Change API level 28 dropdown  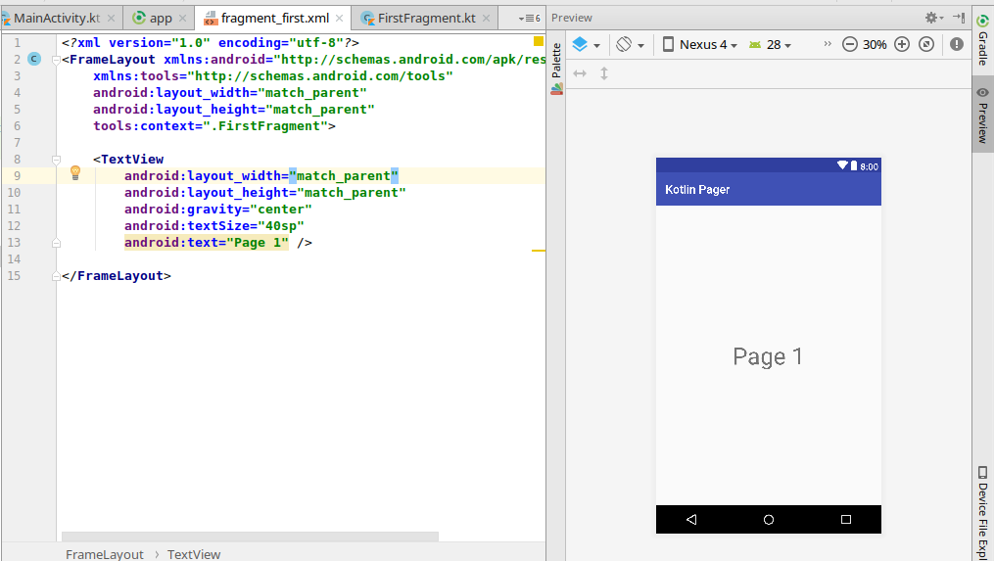pyautogui.click(x=770, y=45)
